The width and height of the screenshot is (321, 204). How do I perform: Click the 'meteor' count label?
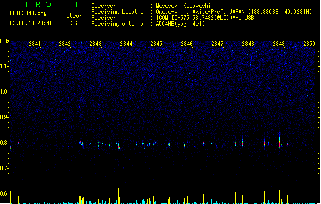(x=72, y=16)
